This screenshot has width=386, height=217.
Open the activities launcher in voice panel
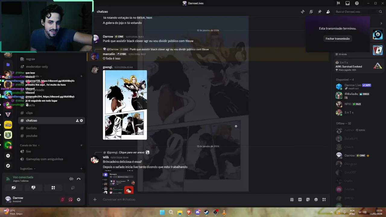click(53, 187)
